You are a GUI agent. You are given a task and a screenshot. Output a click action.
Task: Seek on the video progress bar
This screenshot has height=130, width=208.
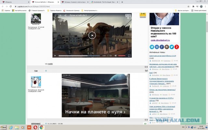[79, 56]
